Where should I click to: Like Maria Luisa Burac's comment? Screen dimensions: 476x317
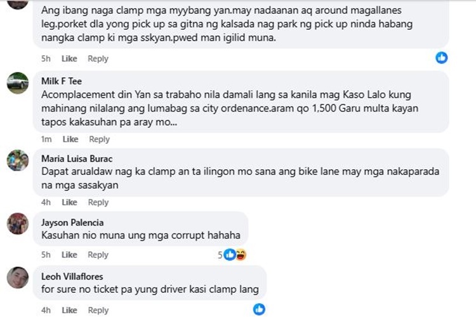69,202
